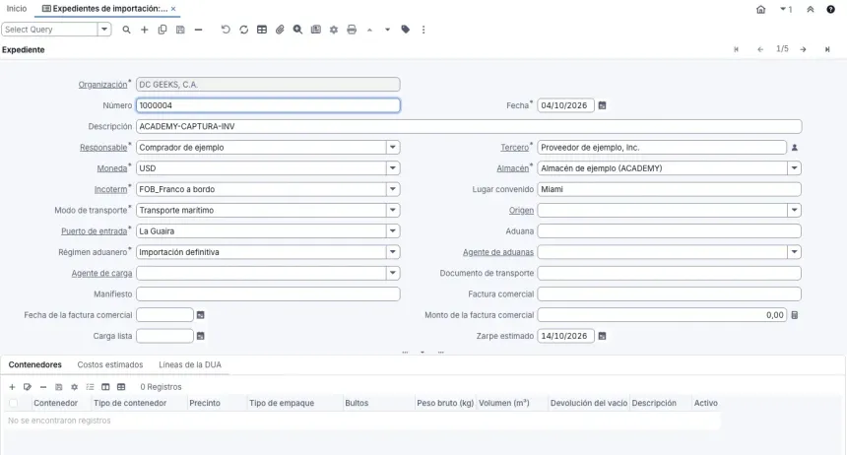Screen dimensions: 847x455
Task: Close the Expedientes de importación tab
Action: (173, 9)
